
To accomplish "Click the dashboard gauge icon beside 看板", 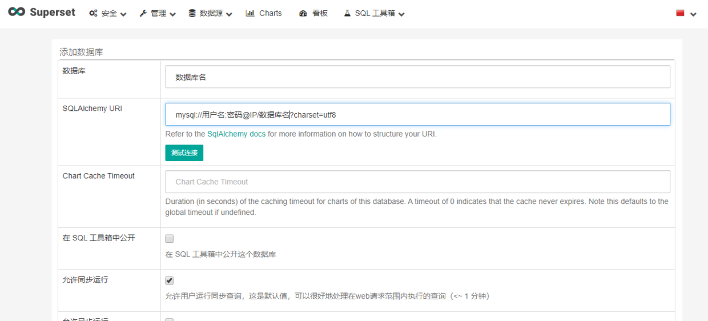I will pos(303,13).
